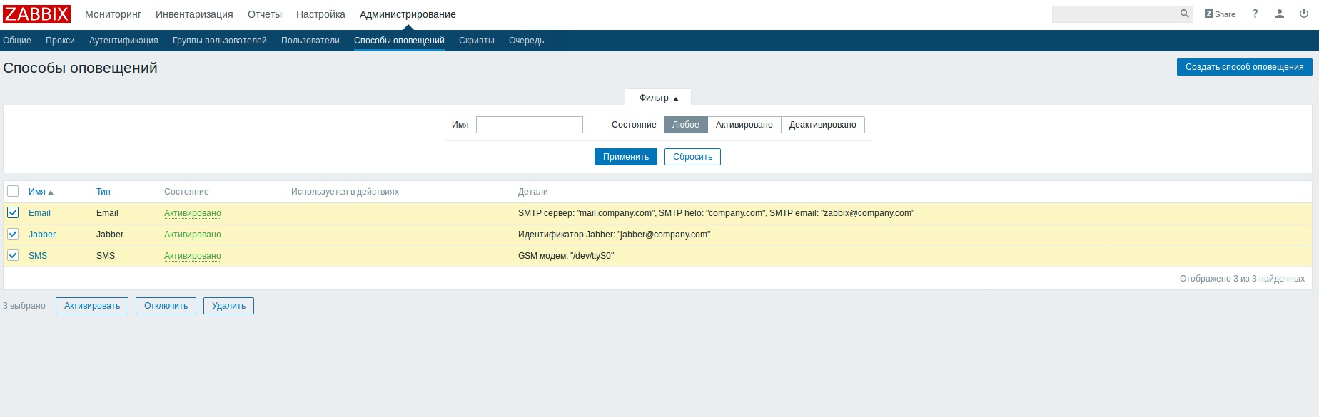This screenshot has height=417, width=1319.
Task: Go to the Пользователи submenu
Action: [x=310, y=41]
